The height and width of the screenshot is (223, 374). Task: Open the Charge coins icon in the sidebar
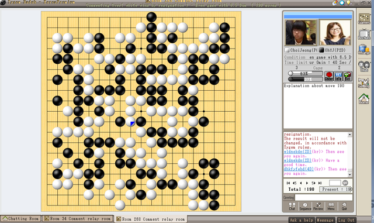click(363, 50)
